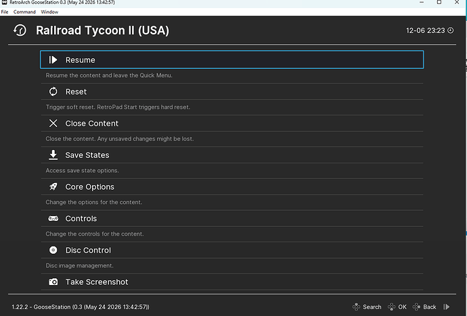Click the RetroArch GooseStation window title text

(x=62, y=3)
